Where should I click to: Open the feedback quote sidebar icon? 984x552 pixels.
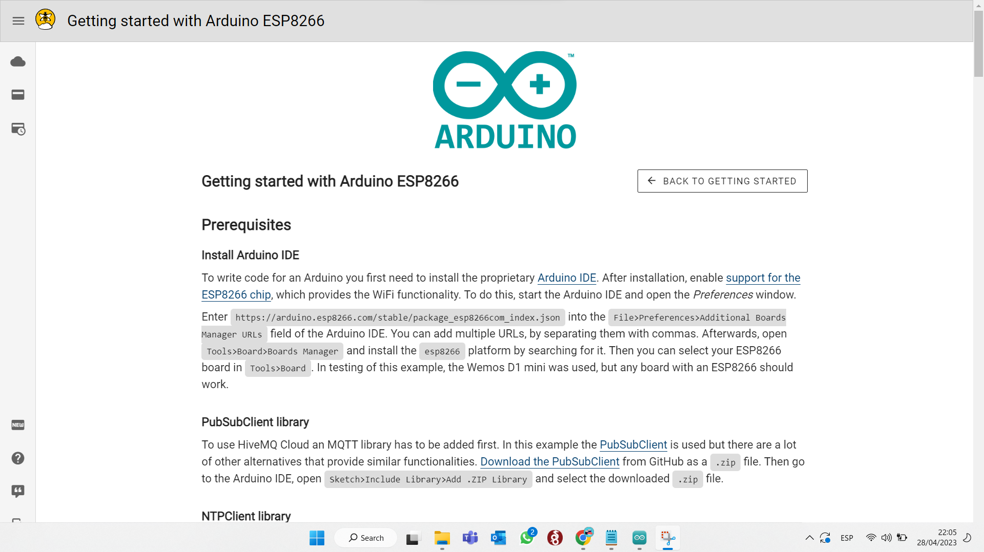point(18,492)
